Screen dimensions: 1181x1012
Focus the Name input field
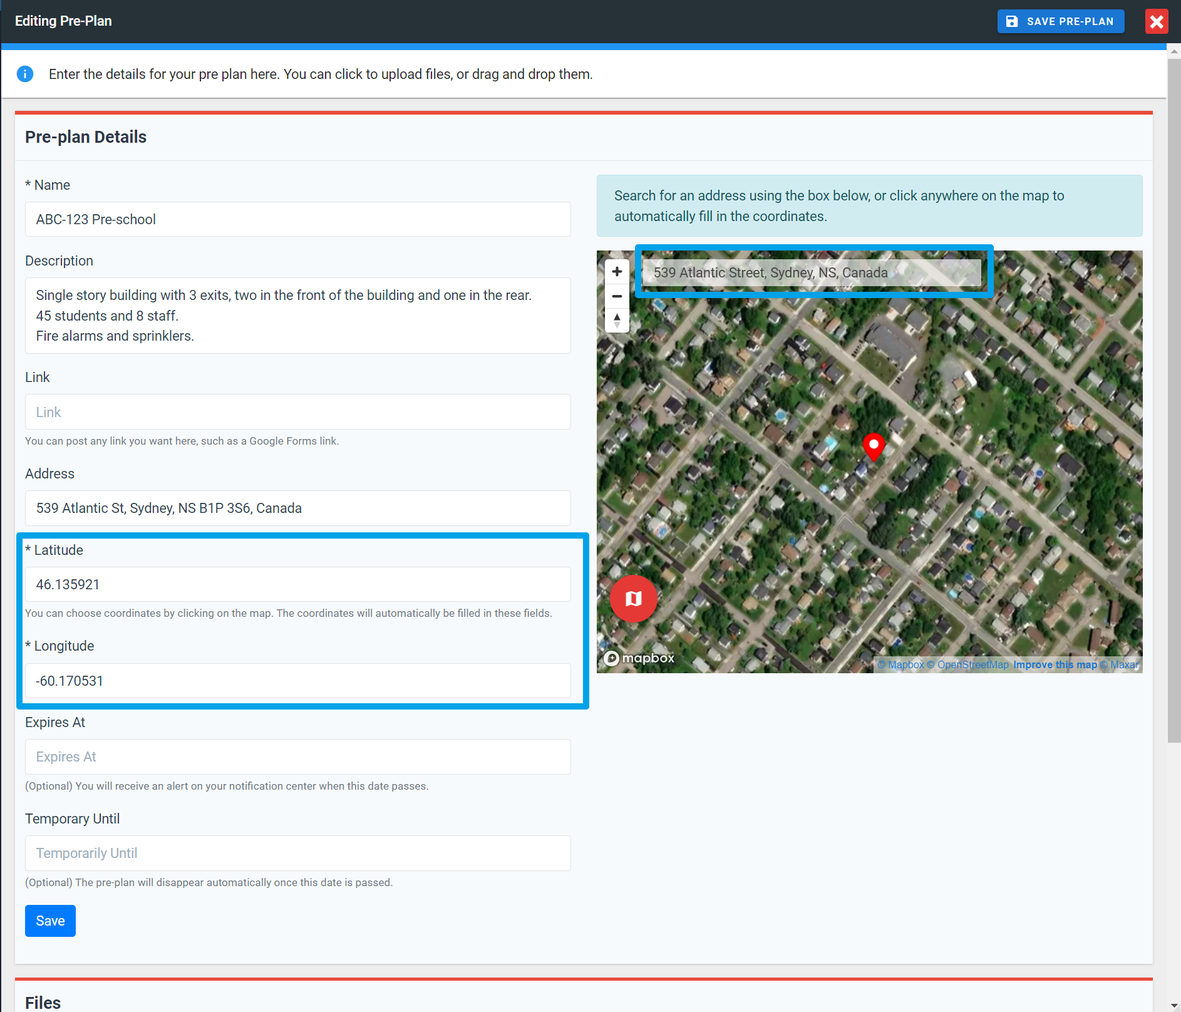[x=297, y=219]
